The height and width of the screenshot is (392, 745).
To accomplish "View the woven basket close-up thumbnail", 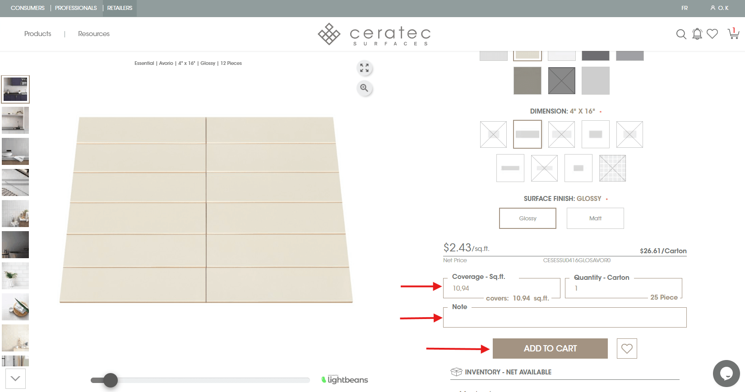I will (x=15, y=307).
